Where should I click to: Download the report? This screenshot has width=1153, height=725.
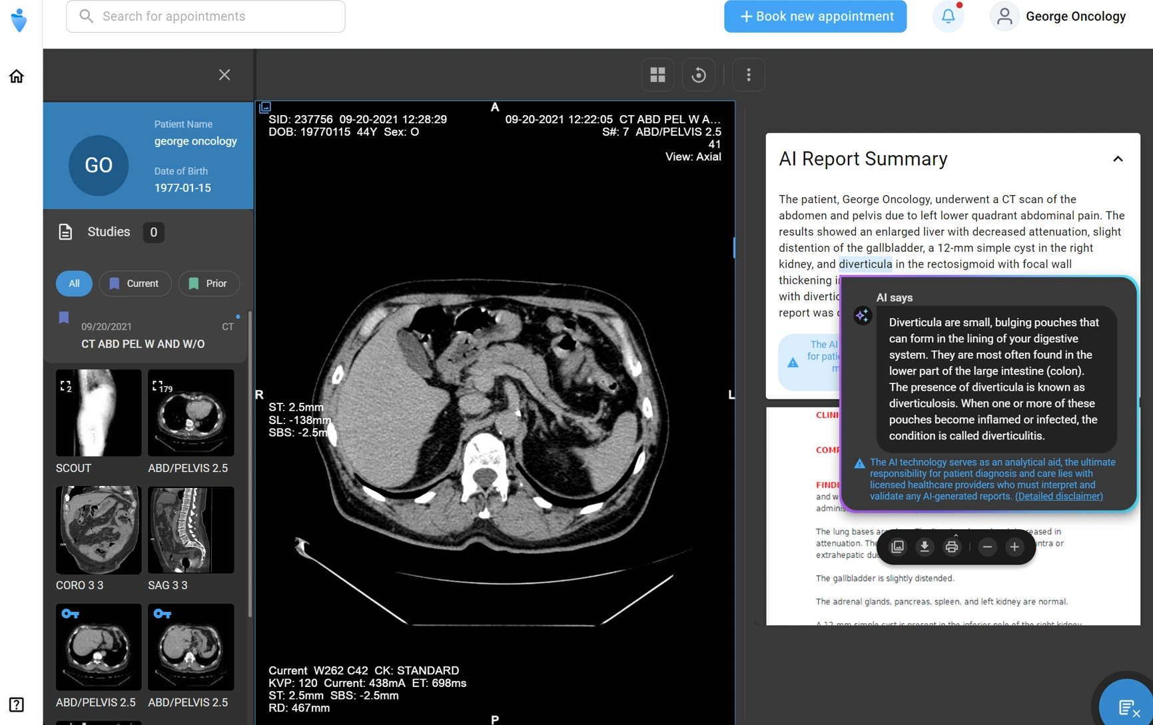pyautogui.click(x=925, y=547)
